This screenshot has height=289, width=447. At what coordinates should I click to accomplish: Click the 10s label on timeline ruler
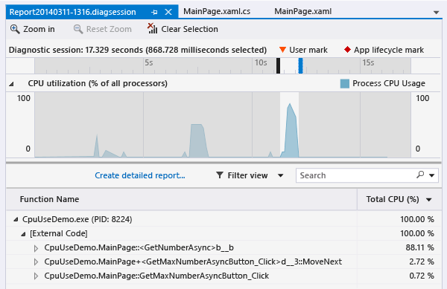(261, 62)
